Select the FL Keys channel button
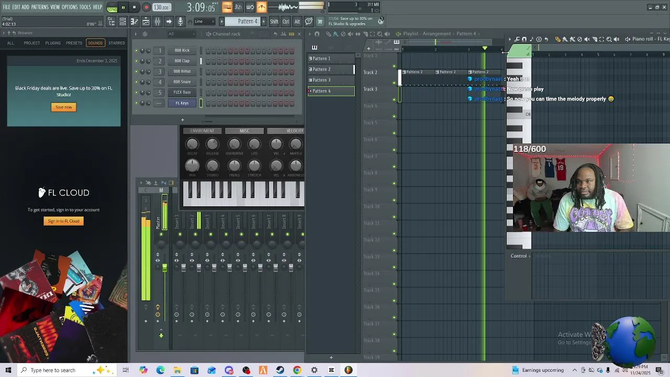This screenshot has width=670, height=377. (x=182, y=103)
